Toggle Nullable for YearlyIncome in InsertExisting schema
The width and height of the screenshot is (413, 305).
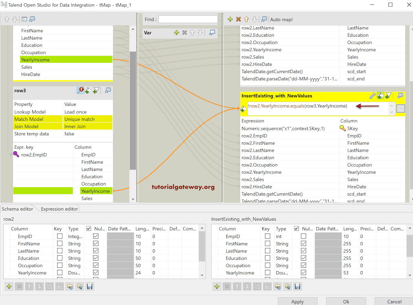[303, 273]
